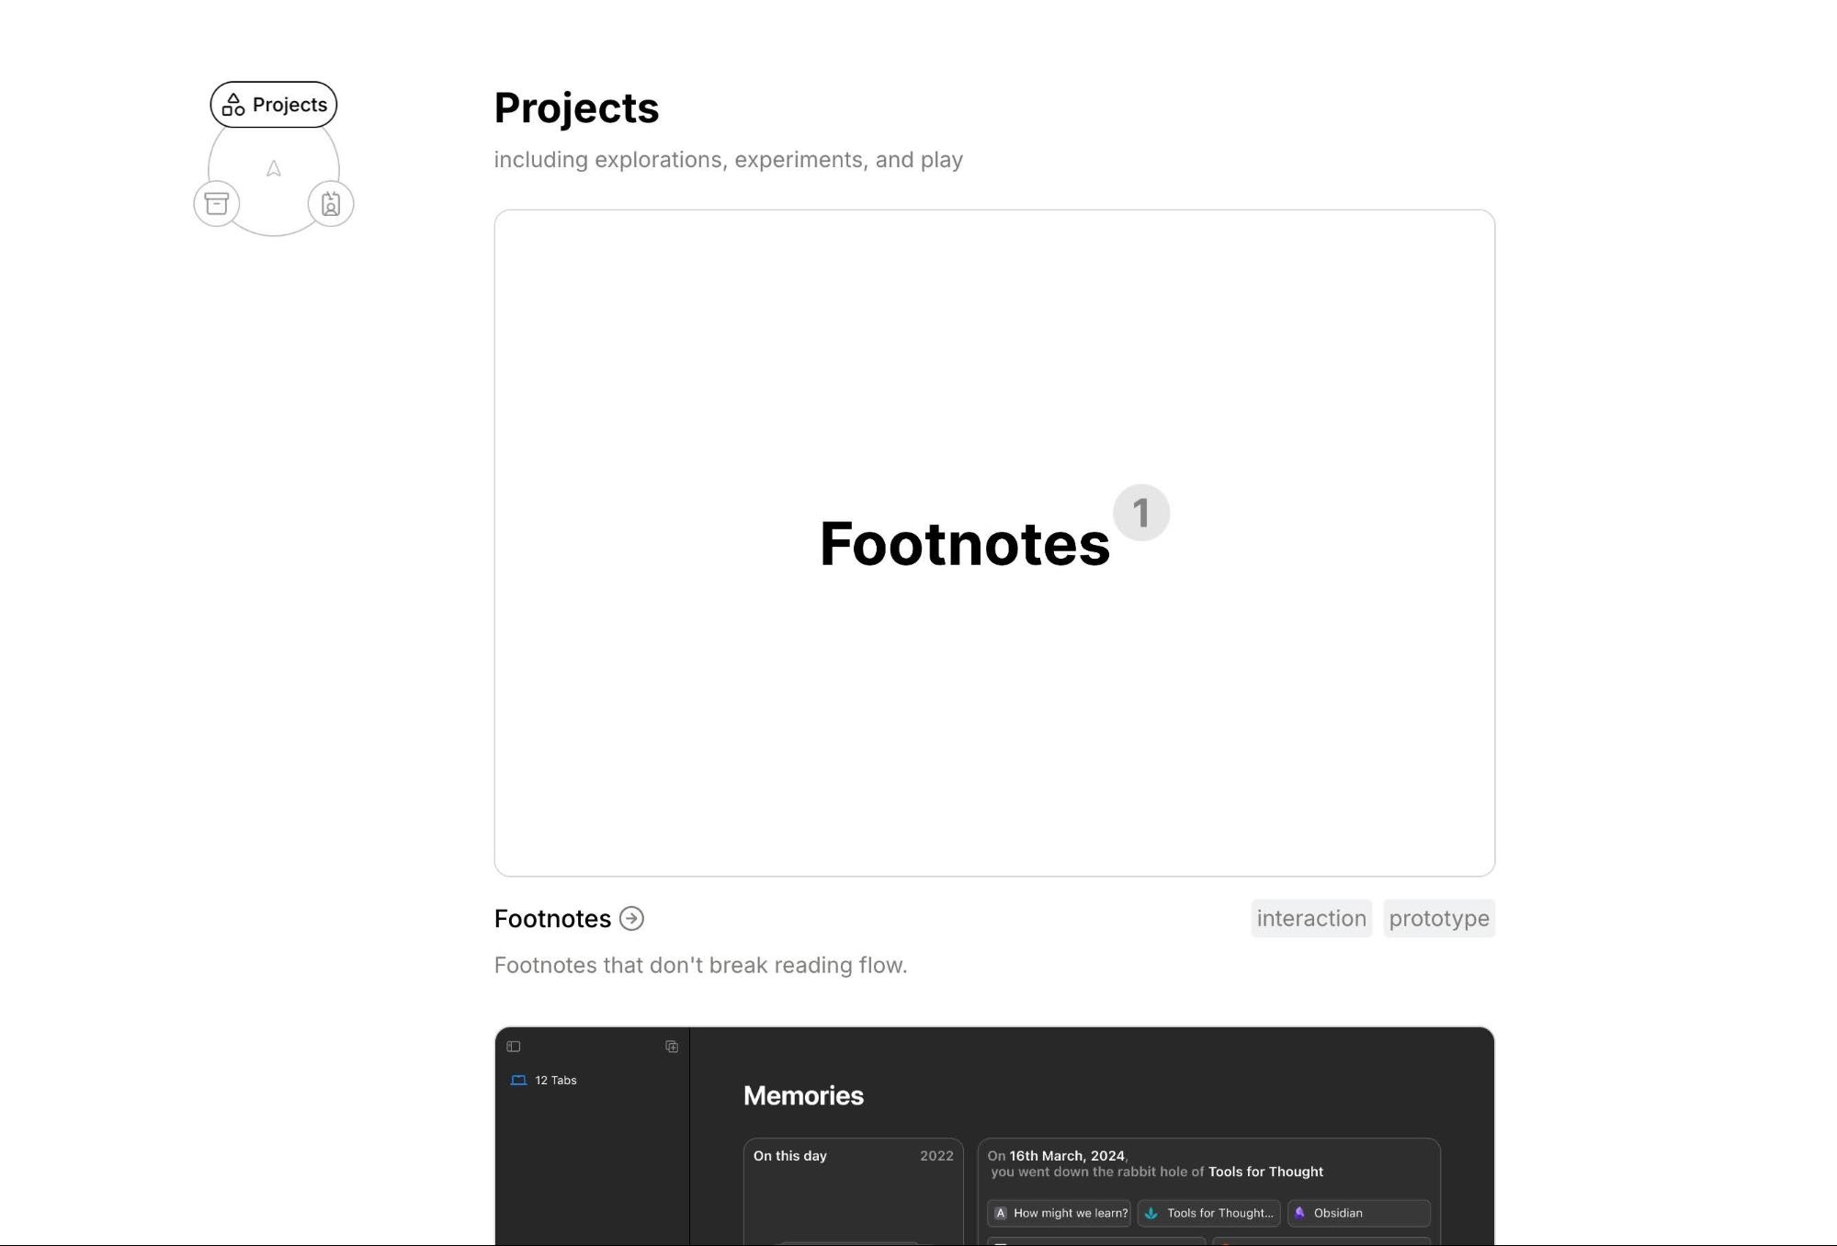Click the Memories heading in preview
The height and width of the screenshot is (1246, 1837).
[x=803, y=1095]
